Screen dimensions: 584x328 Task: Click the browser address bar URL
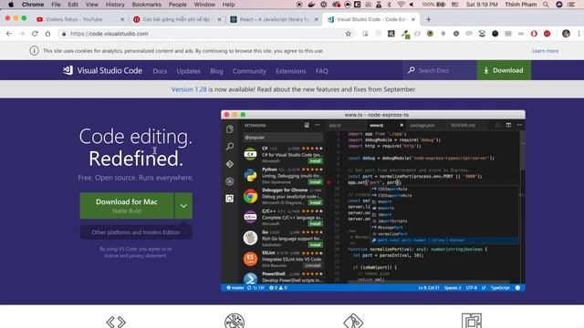pyautogui.click(x=109, y=34)
